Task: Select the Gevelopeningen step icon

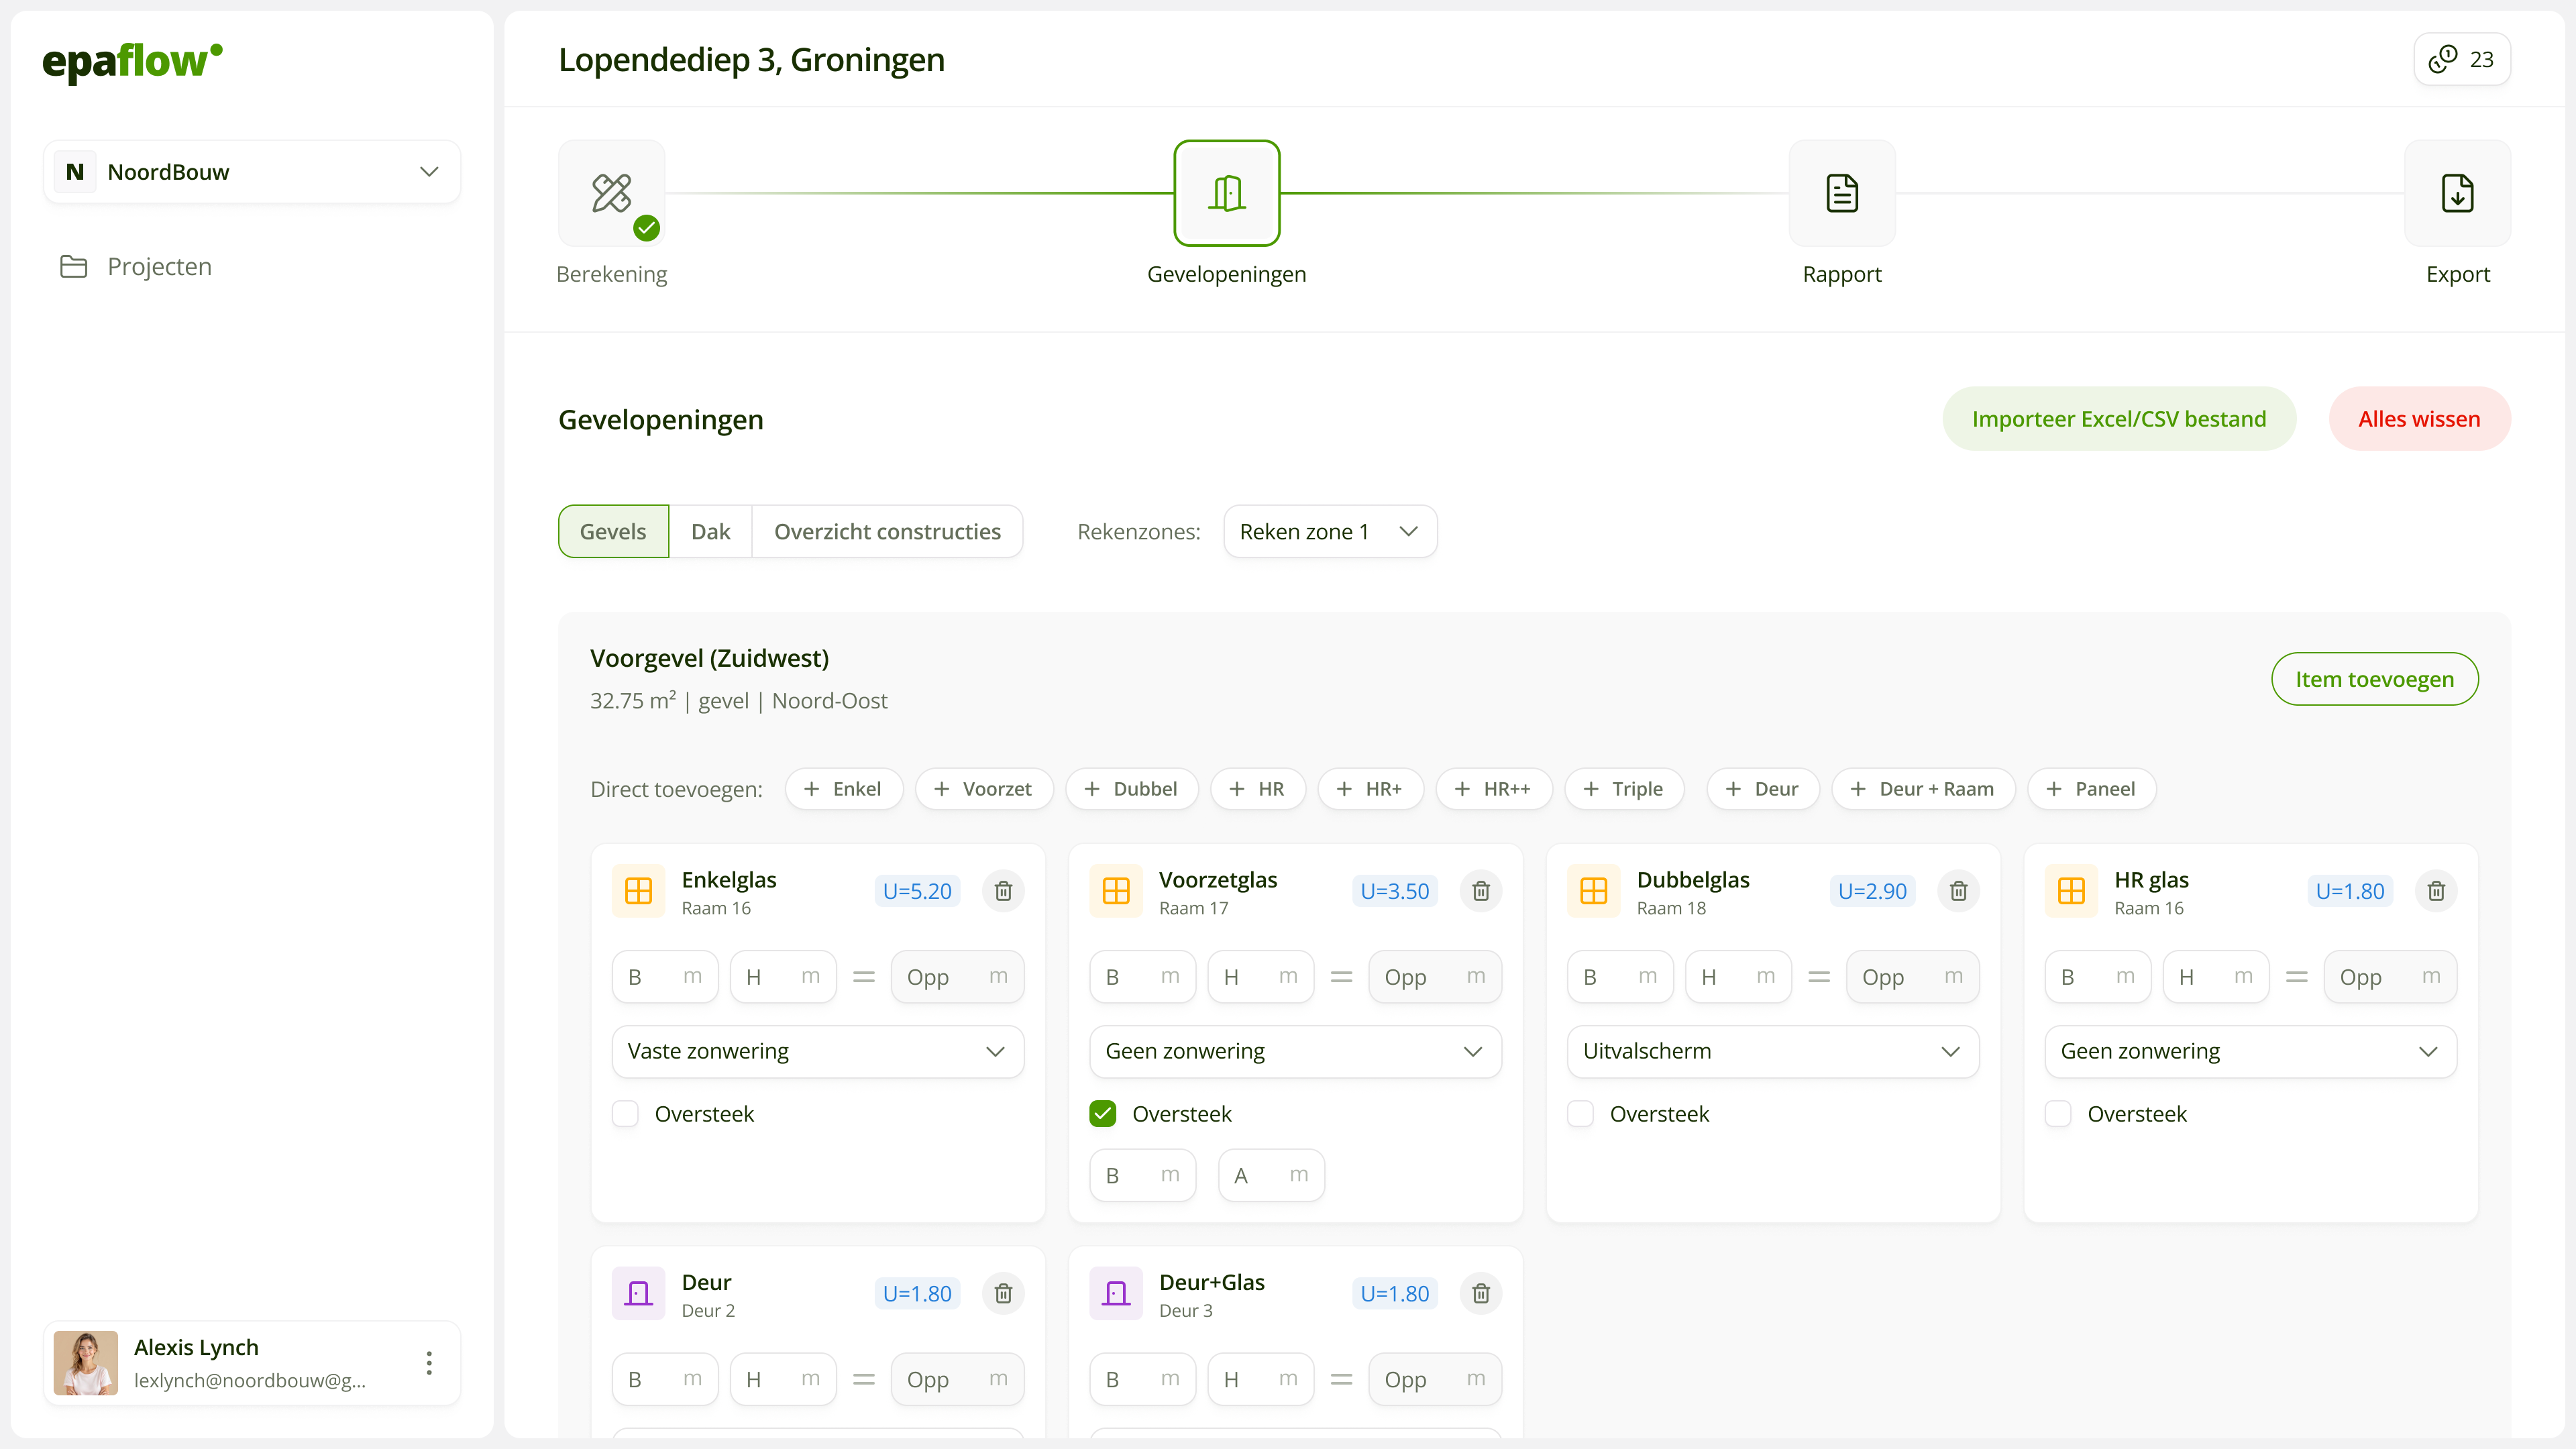Action: (1226, 193)
